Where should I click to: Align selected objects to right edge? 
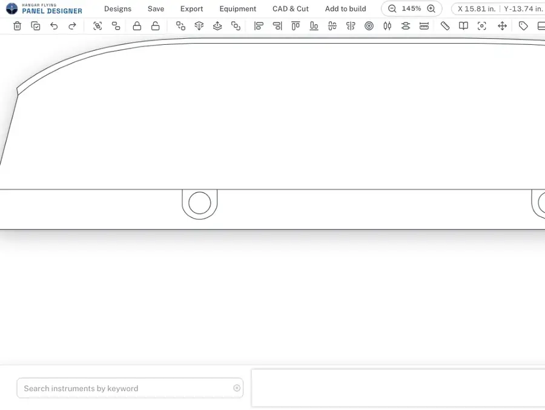[277, 26]
